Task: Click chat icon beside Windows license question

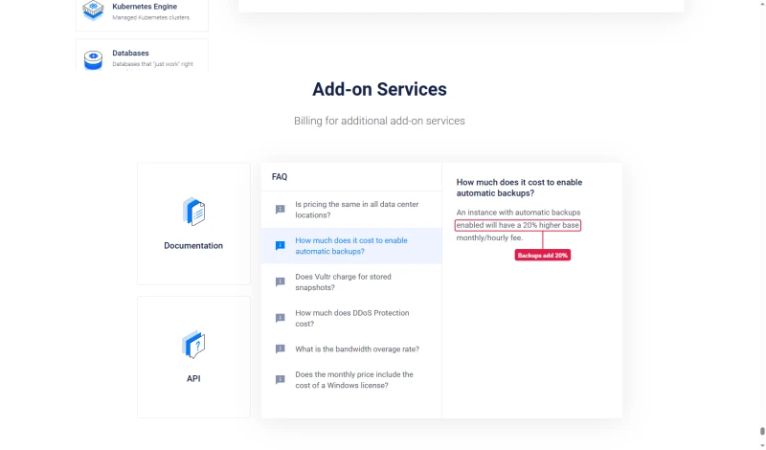Action: pyautogui.click(x=280, y=380)
